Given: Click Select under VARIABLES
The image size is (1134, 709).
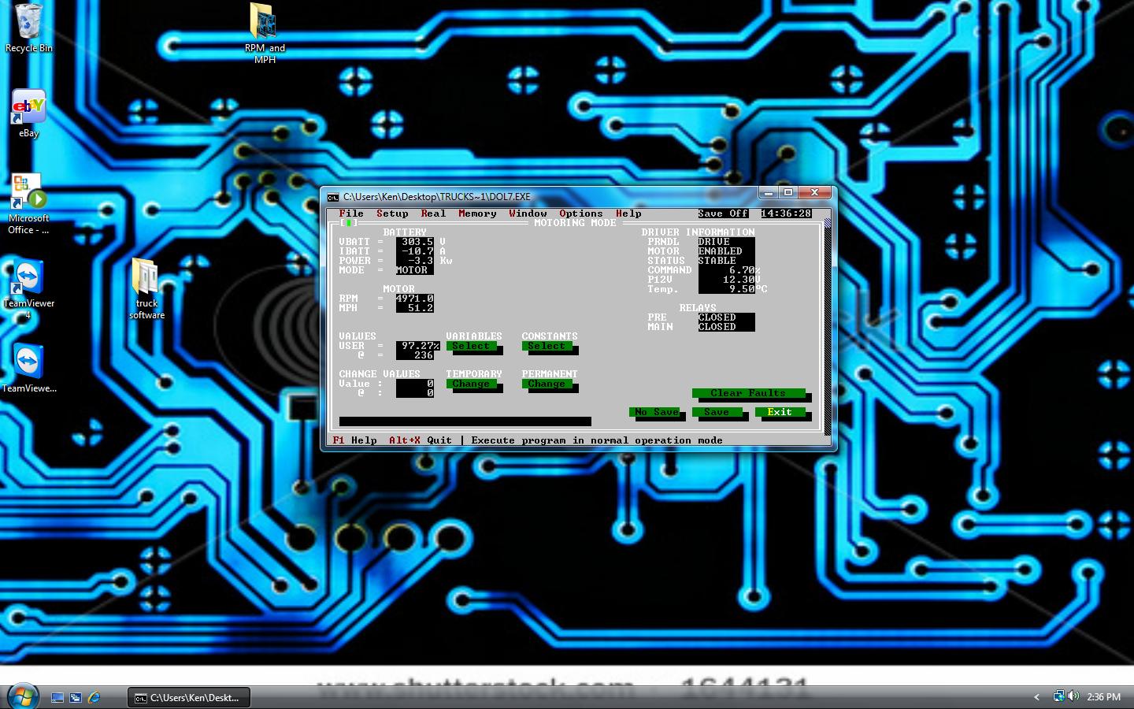Looking at the screenshot, I should click(x=471, y=346).
